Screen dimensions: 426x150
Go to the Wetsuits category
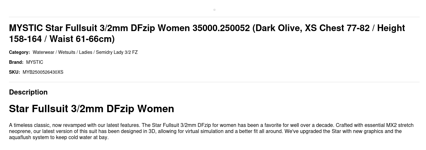click(x=67, y=52)
